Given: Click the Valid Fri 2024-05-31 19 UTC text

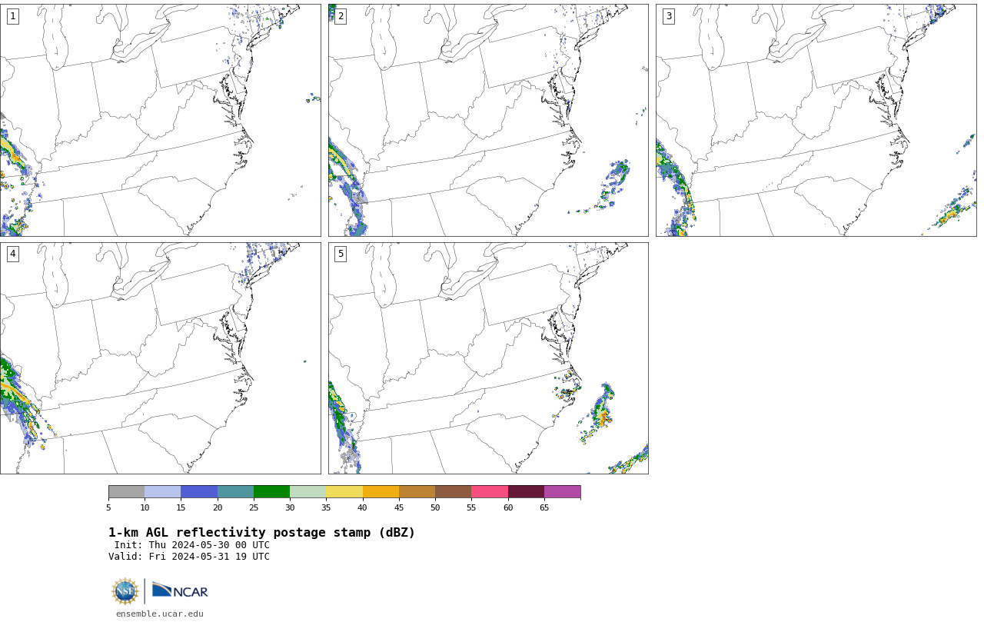Looking at the screenshot, I should point(189,557).
